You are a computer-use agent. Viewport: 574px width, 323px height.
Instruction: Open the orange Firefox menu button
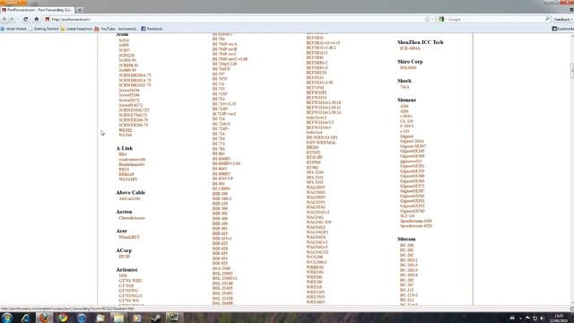pyautogui.click(x=13, y=2)
